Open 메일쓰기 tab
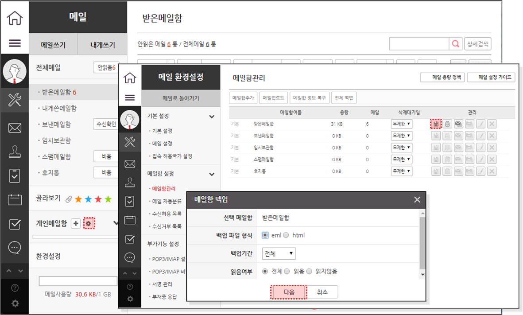Screen dimensions: 523x315 pyautogui.click(x=53, y=45)
